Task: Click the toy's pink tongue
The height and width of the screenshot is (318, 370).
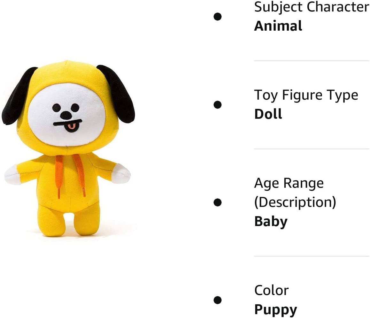Action: [71, 127]
